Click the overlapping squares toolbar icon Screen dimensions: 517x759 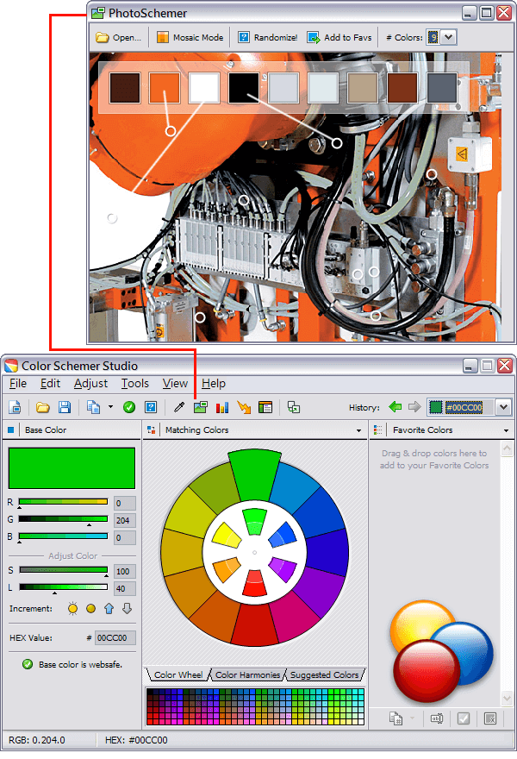(x=294, y=407)
